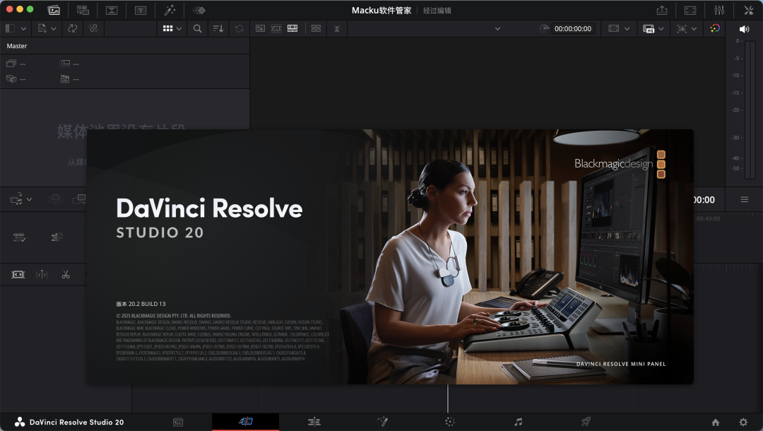Viewport: 763px width, 431px height.
Task: Click the small tower icon in viewer toolbar
Action: (x=337, y=29)
